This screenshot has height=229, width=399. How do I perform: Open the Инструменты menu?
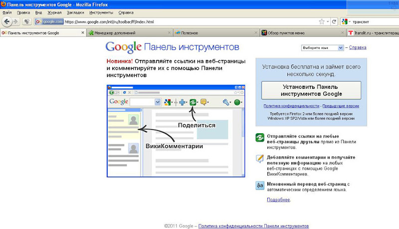point(101,12)
